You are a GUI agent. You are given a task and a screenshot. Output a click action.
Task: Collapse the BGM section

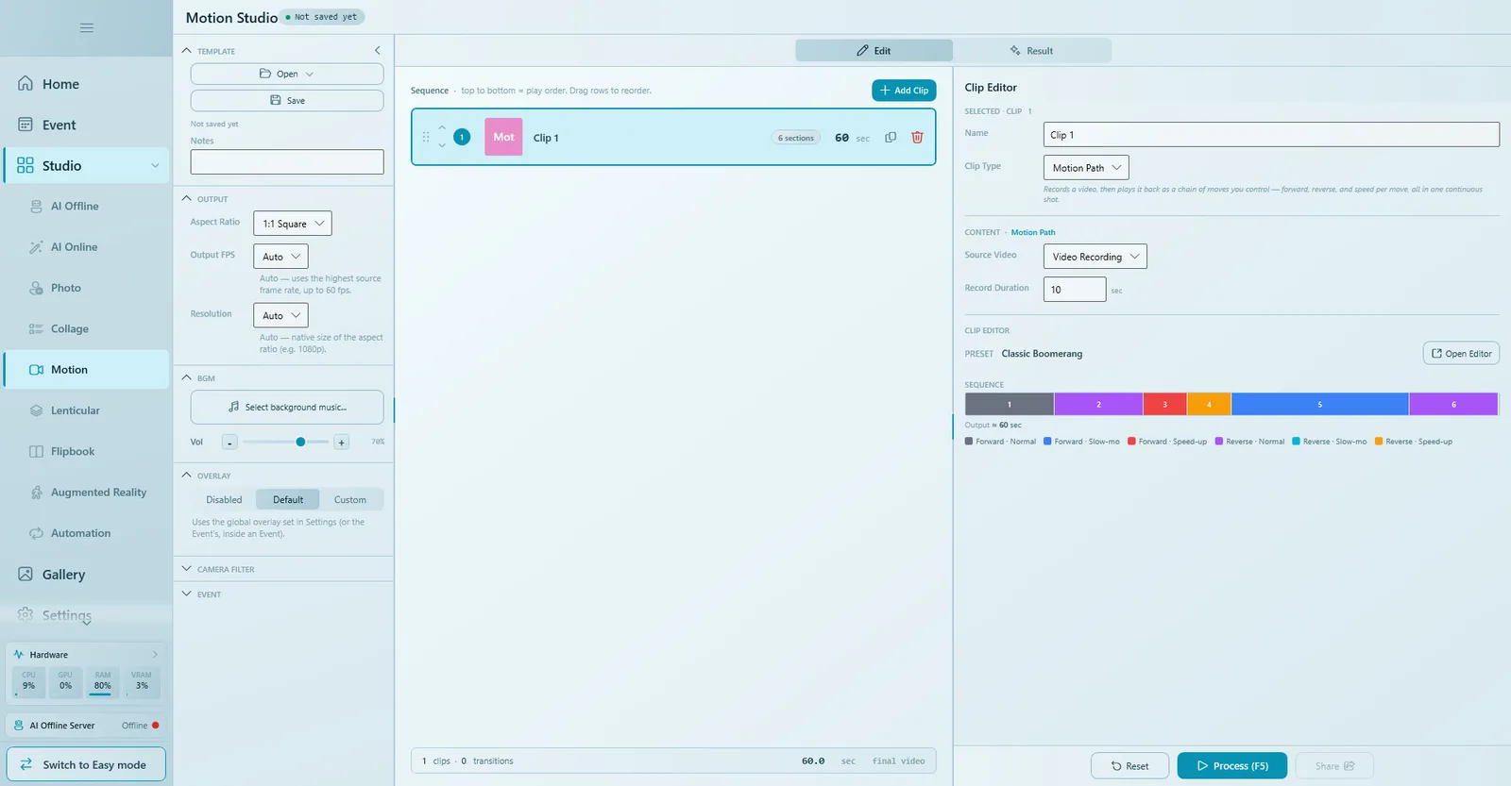[187, 377]
